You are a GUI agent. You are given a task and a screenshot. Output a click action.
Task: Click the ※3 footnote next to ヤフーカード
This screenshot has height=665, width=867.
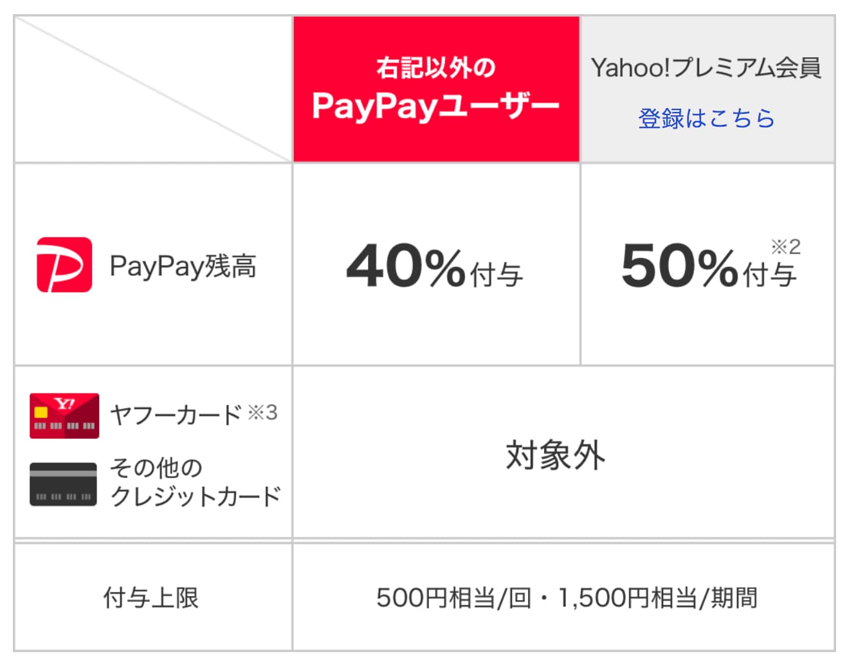(x=262, y=412)
